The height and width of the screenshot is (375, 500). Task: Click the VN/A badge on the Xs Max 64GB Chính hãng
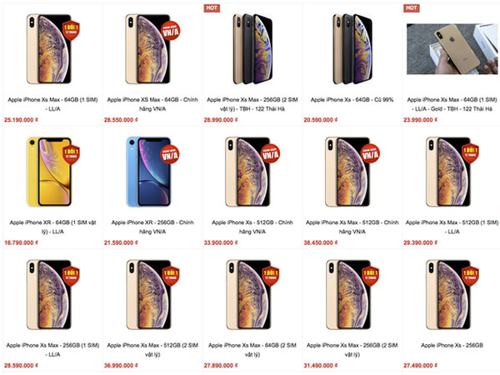[x=171, y=31]
